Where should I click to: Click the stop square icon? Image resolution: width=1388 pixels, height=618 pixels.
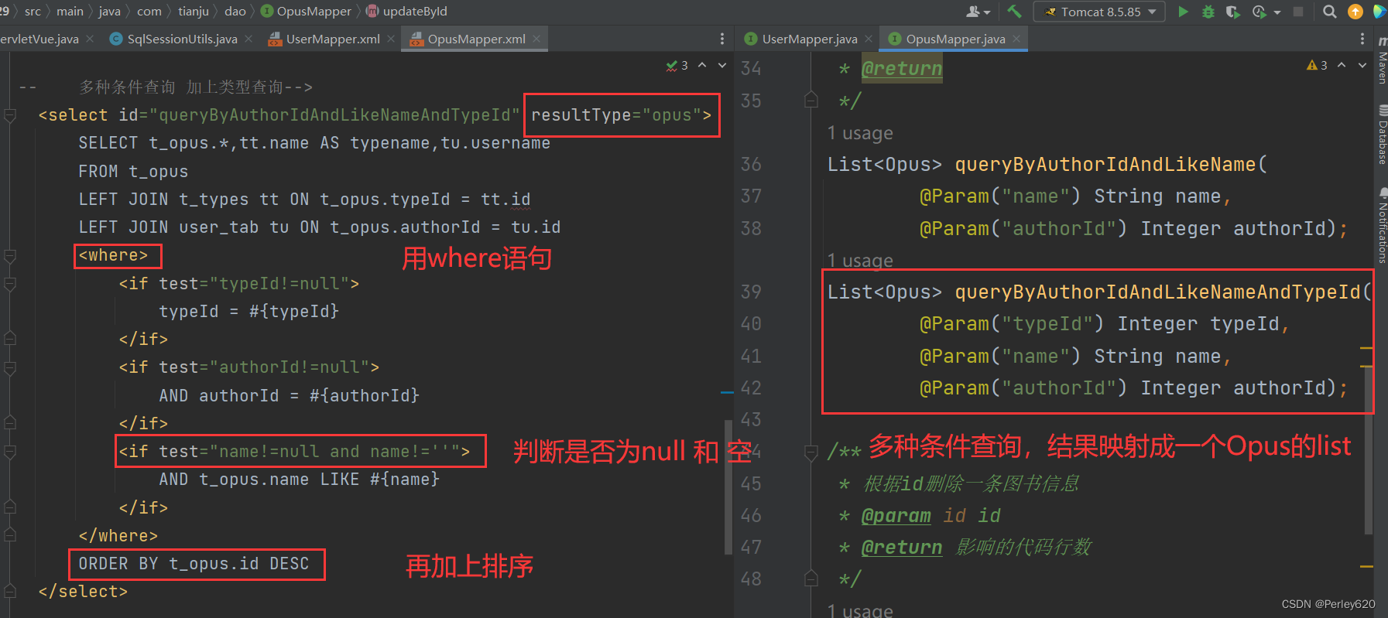(x=1299, y=12)
